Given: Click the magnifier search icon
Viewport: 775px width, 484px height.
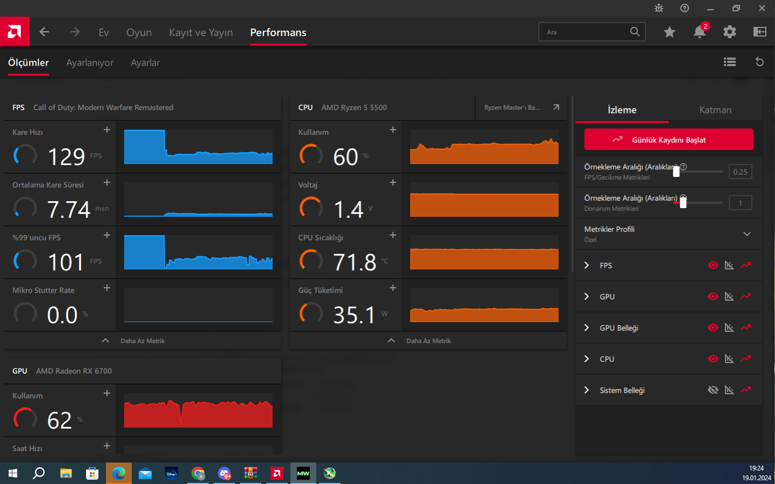Looking at the screenshot, I should pyautogui.click(x=635, y=32).
